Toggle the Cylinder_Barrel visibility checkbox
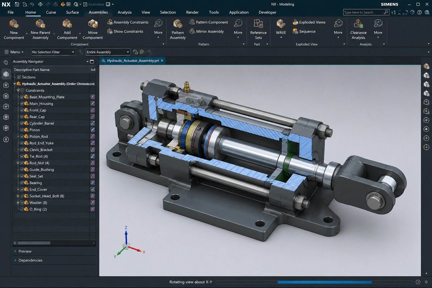 [x=22, y=123]
